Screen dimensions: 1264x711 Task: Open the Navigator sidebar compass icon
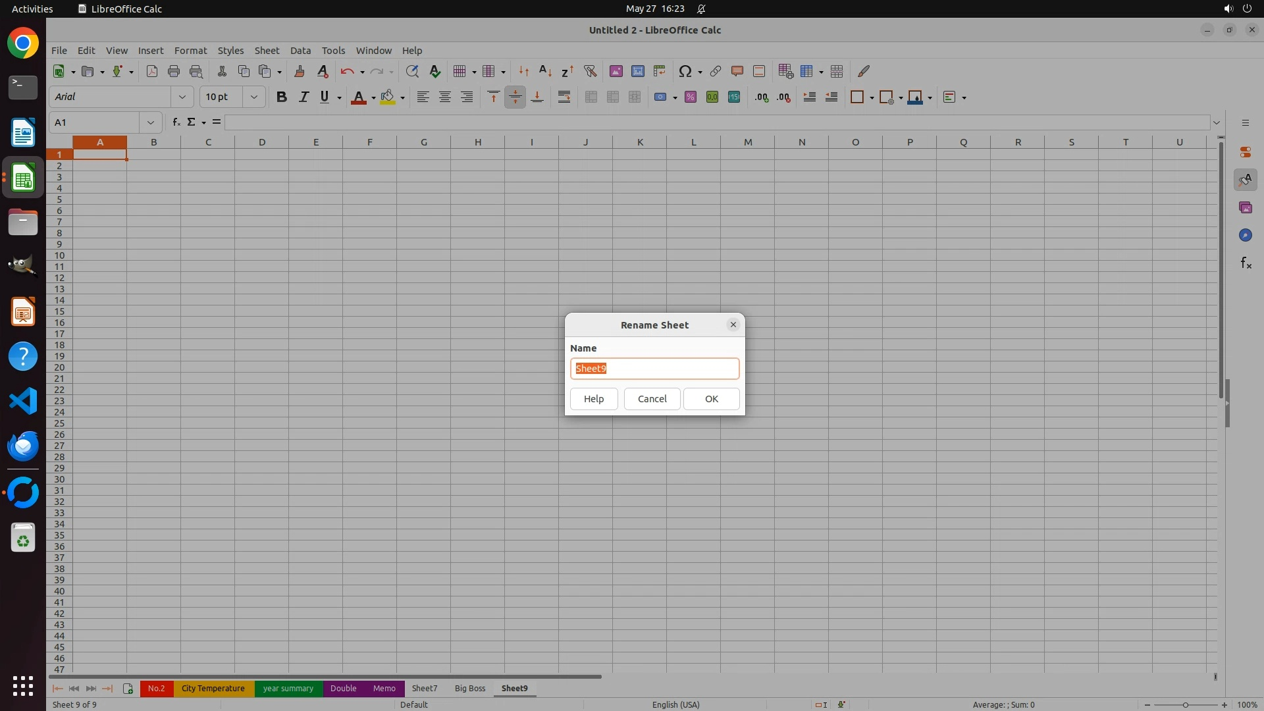(x=1245, y=235)
